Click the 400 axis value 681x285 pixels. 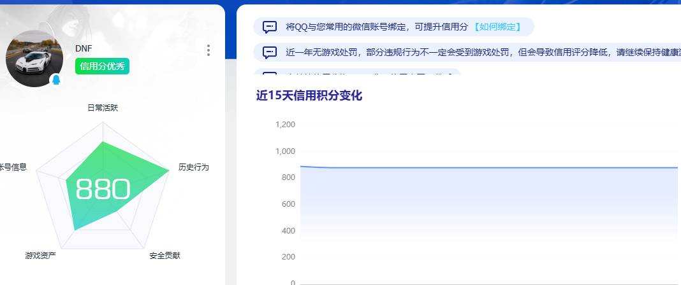[288, 230]
